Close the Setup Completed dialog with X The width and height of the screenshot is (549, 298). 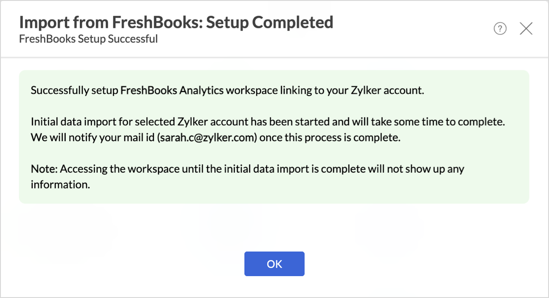click(526, 29)
